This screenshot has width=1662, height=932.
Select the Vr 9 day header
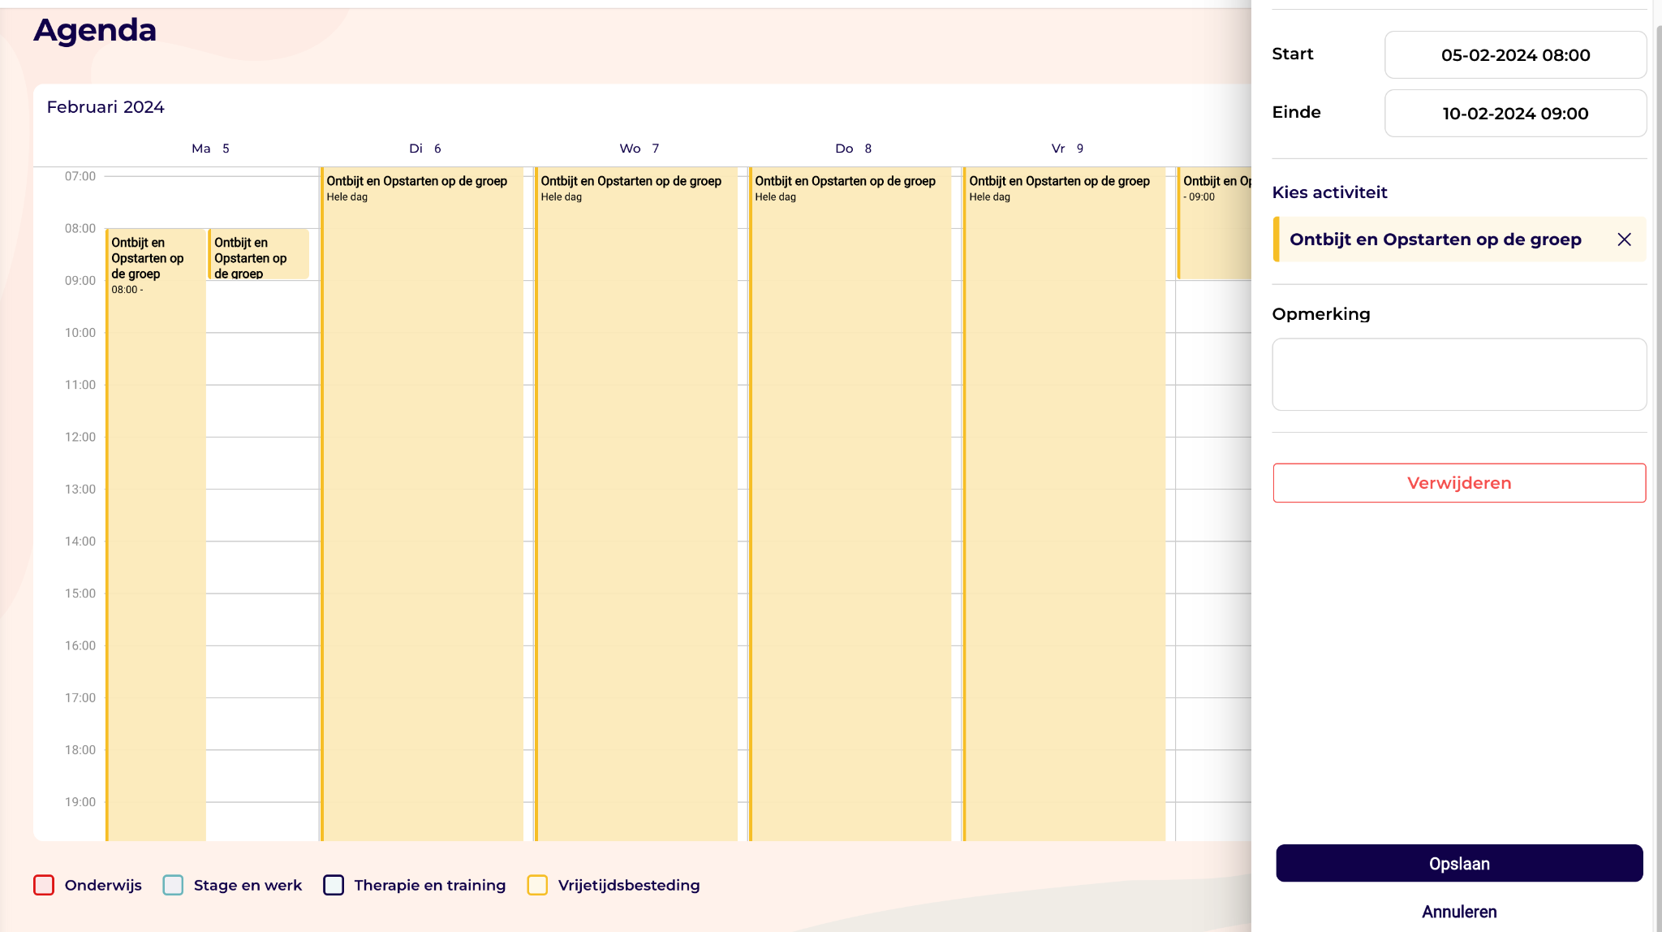(1068, 149)
